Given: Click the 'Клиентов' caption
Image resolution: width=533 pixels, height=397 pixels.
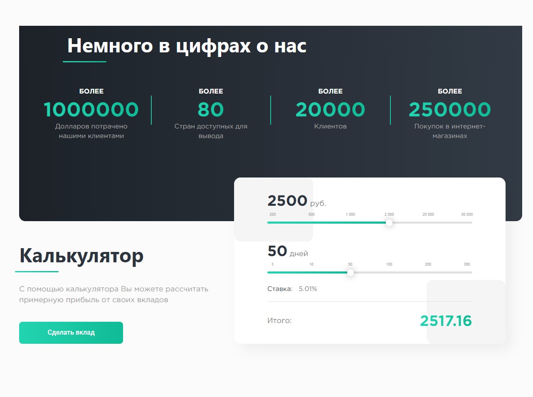Looking at the screenshot, I should click(x=331, y=126).
